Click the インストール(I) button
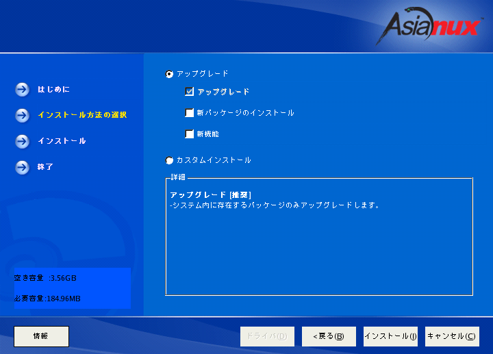Screen dimensions: 493x354 click(x=390, y=336)
